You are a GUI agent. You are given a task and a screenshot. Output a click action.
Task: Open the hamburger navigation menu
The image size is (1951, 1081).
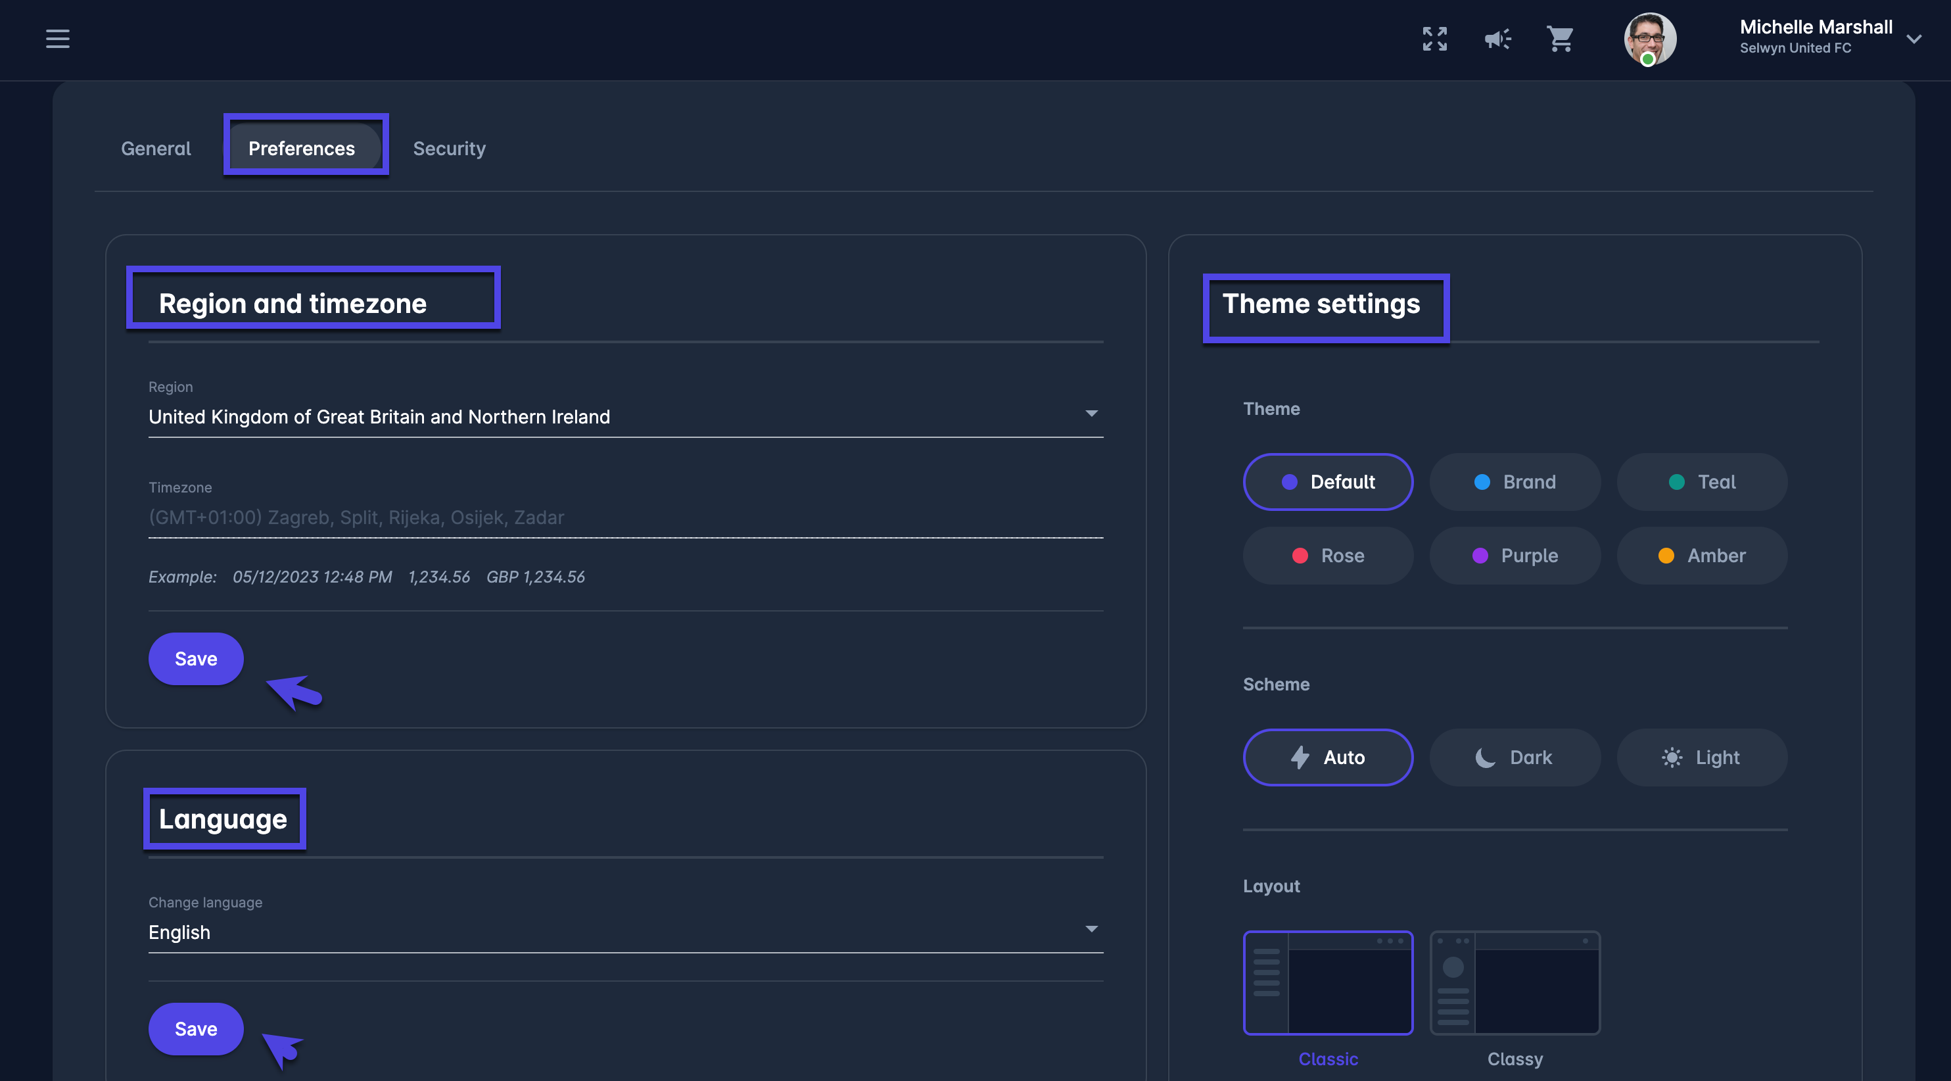[x=58, y=39]
